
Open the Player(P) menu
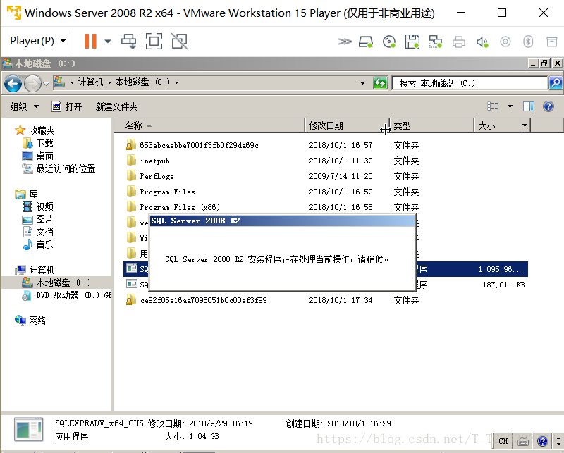click(38, 41)
